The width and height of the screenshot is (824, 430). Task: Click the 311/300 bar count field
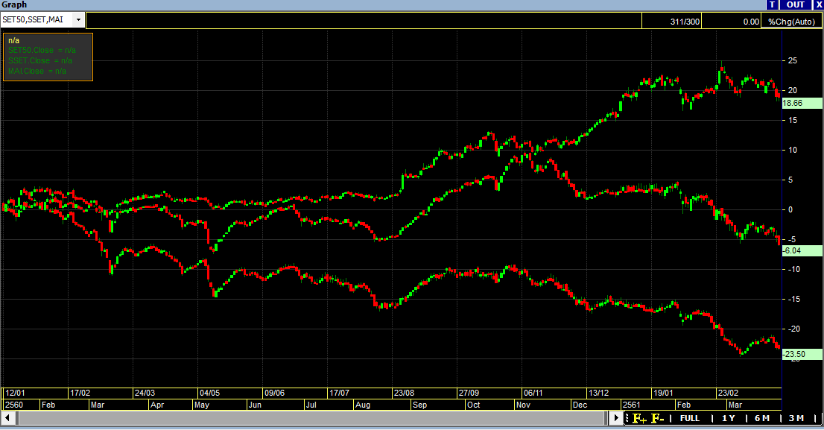[671, 22]
